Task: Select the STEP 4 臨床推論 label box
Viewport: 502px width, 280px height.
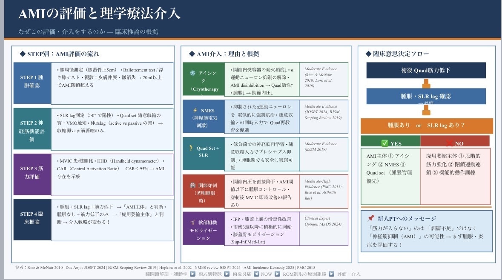Action: [32, 220]
